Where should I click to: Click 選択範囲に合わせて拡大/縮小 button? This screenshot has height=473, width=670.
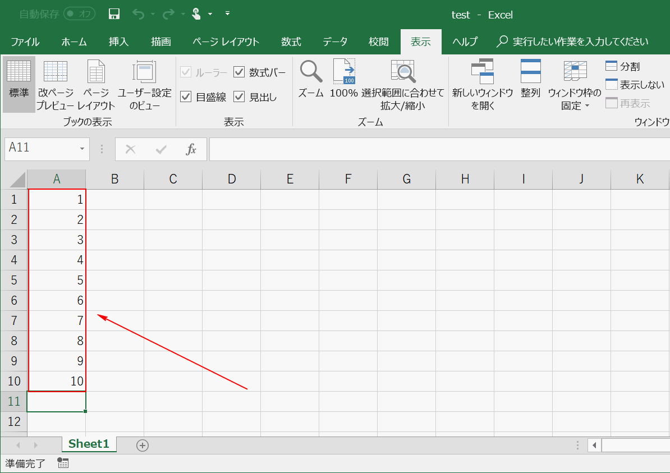coord(402,85)
